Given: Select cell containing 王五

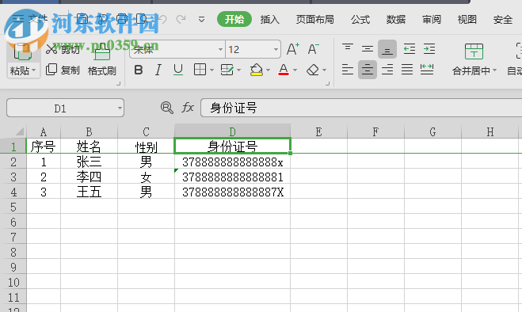Looking at the screenshot, I should click(x=89, y=192).
